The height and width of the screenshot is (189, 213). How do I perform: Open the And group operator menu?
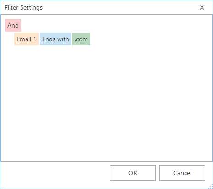point(13,25)
